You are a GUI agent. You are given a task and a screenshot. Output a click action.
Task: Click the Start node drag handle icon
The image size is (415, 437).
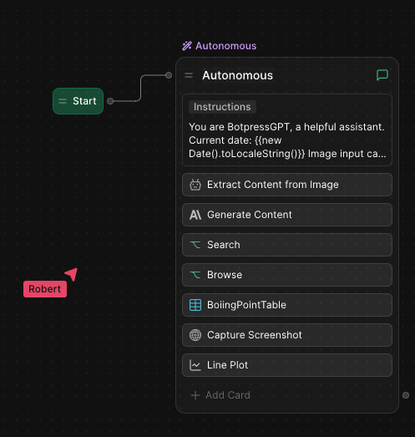[63, 101]
